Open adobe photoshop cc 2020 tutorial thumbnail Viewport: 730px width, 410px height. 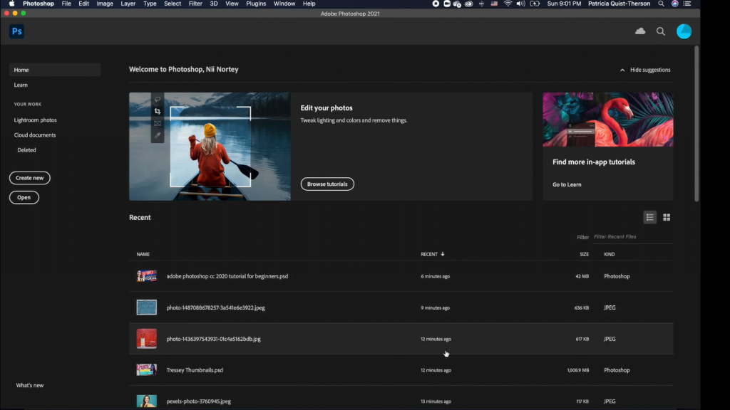[147, 276]
